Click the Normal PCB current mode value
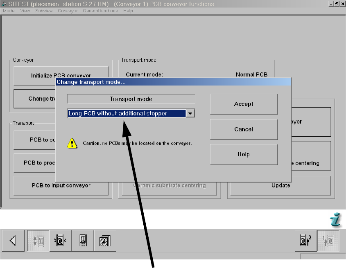346x268 pixels. coord(251,74)
